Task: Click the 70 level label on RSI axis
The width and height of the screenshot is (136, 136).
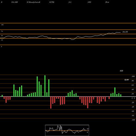Action: tap(2, 31)
